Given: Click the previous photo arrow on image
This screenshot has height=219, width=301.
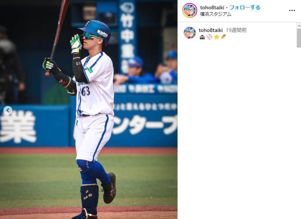Looking at the screenshot, I should coord(8,110).
